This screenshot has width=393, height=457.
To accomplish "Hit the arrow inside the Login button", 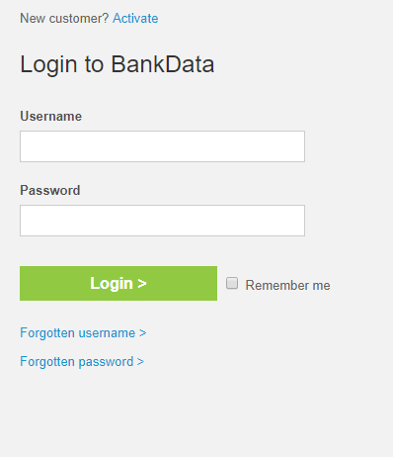I will (x=142, y=284).
